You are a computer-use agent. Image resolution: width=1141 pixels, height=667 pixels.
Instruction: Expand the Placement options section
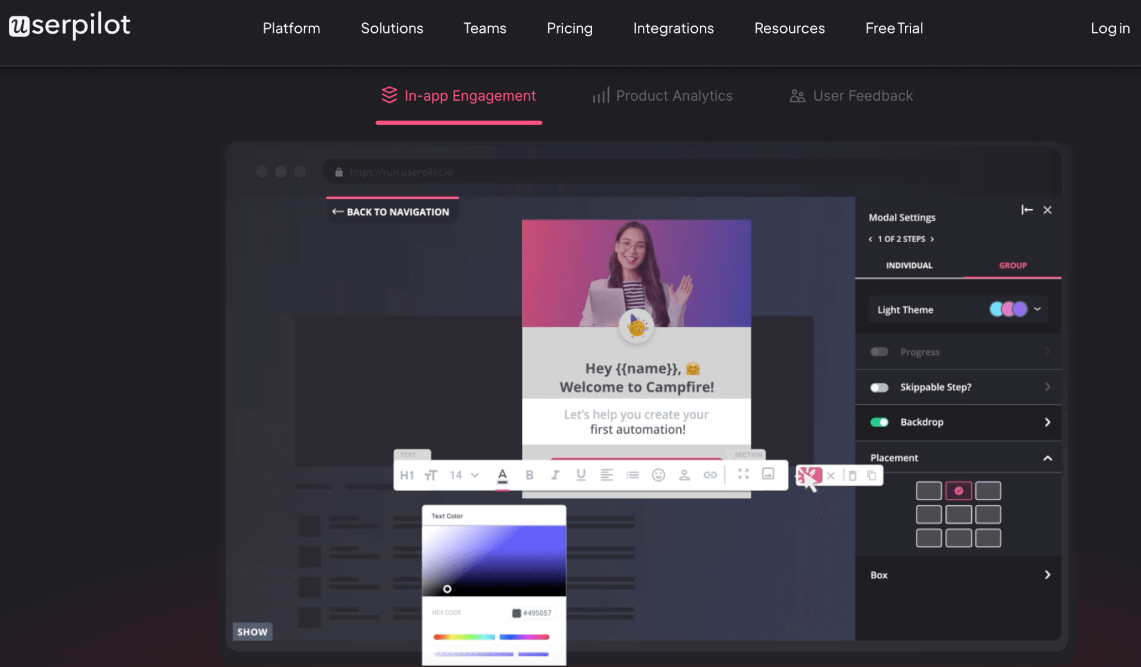coord(1049,457)
